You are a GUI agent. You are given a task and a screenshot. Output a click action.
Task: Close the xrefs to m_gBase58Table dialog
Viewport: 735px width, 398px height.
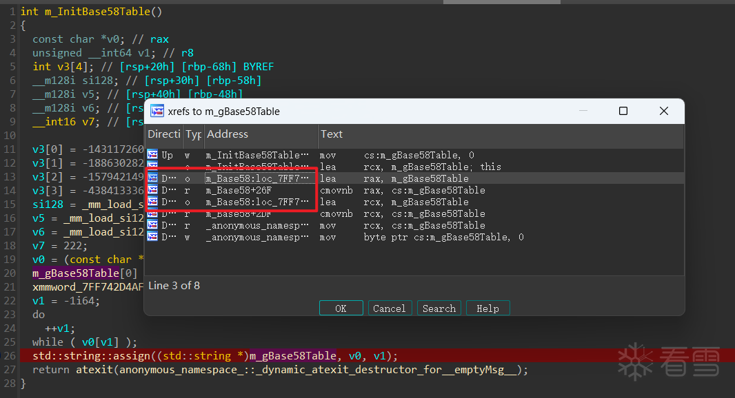click(663, 111)
